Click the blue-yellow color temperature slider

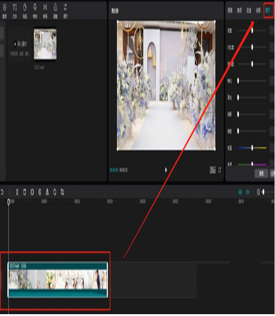[252, 148]
